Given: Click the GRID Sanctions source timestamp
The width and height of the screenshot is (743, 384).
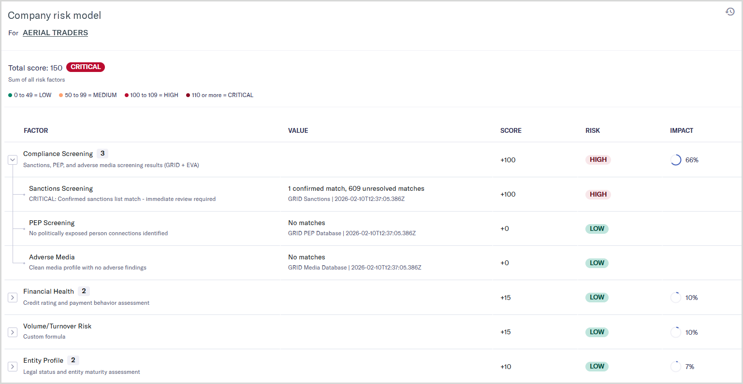Looking at the screenshot, I should [346, 199].
